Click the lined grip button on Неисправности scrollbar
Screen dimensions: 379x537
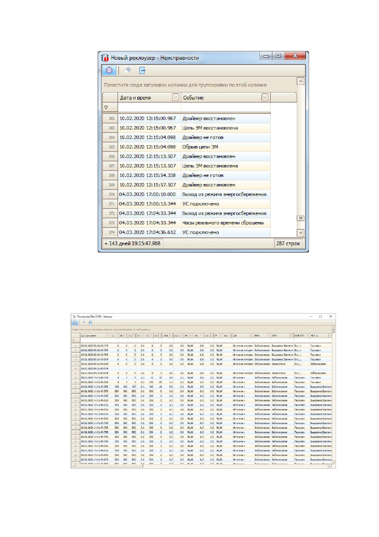click(x=301, y=218)
